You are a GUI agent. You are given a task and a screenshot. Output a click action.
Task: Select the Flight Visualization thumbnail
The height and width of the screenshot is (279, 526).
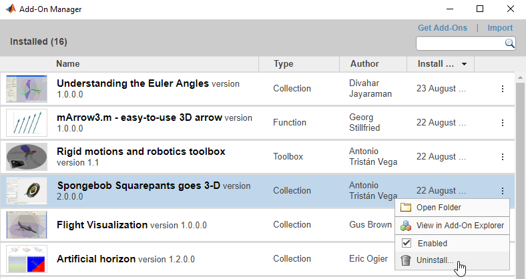click(27, 225)
